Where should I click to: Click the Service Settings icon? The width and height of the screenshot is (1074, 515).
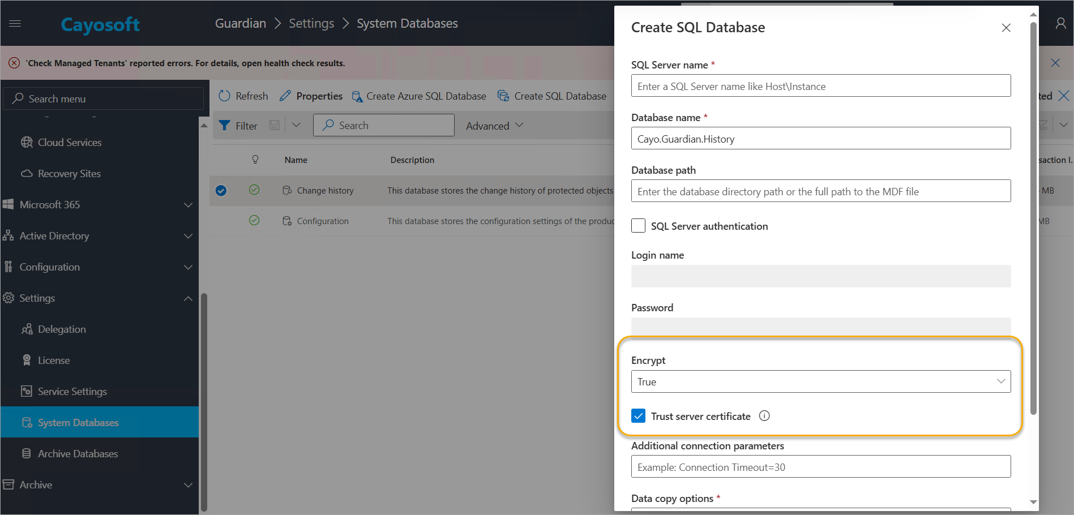point(27,391)
